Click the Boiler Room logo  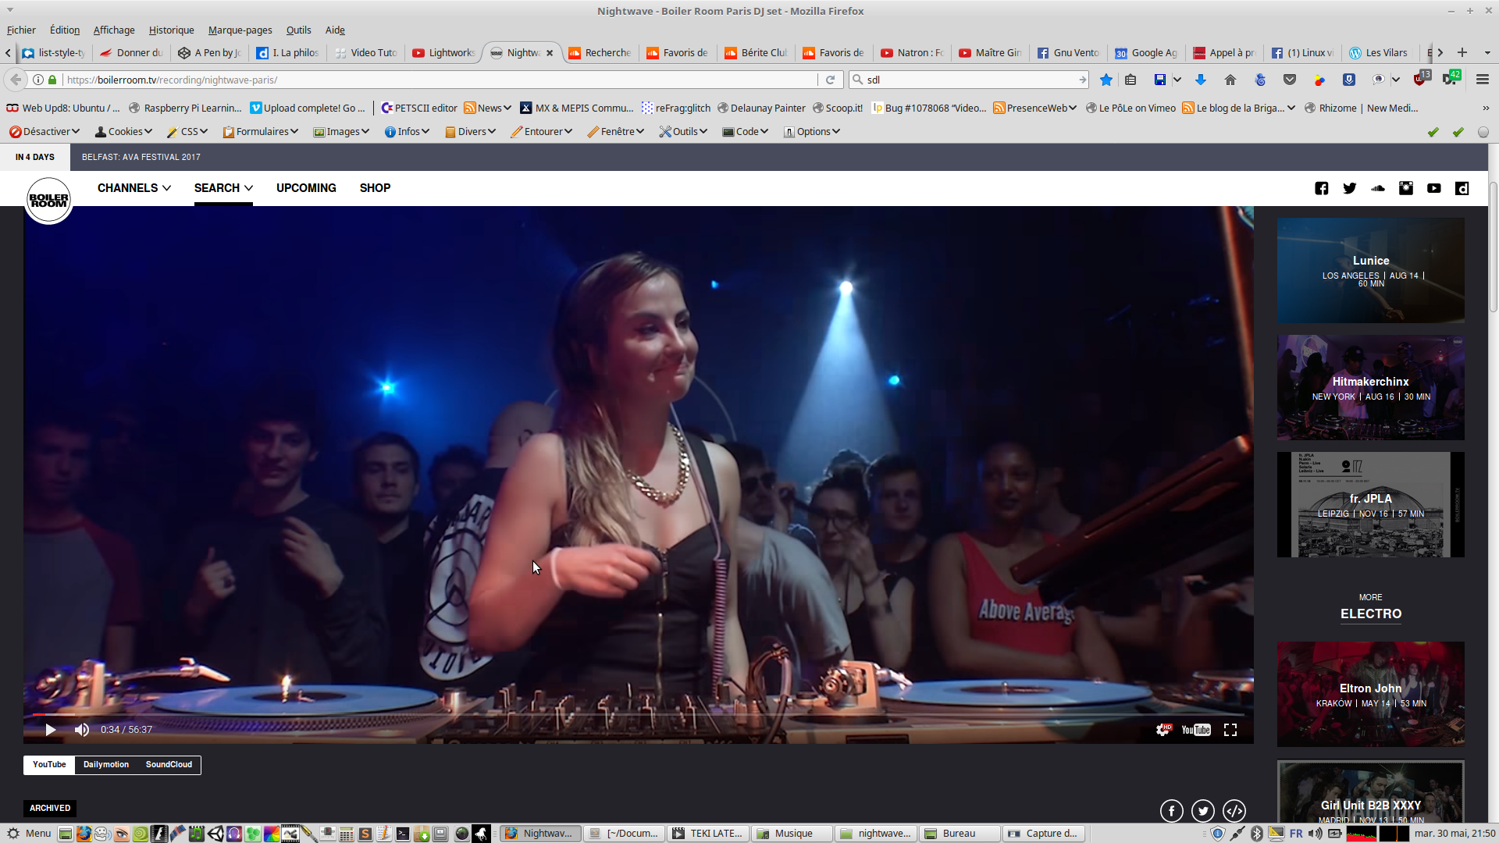point(48,201)
